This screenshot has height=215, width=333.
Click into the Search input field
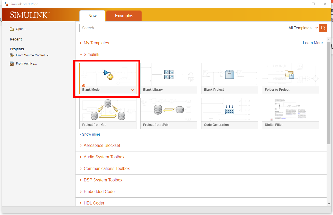(183, 28)
